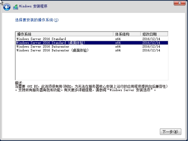188x141 pixels.
Task: Click the Windows 安装程序 title text
Action: pyautogui.click(x=33, y=6)
